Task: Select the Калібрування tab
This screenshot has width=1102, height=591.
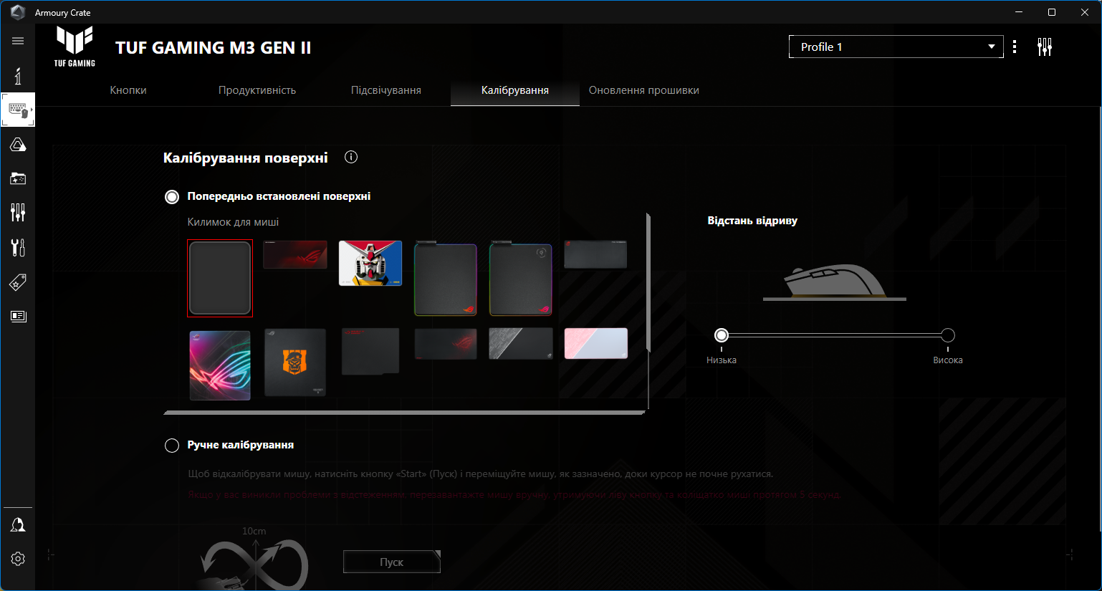Action: tap(515, 90)
